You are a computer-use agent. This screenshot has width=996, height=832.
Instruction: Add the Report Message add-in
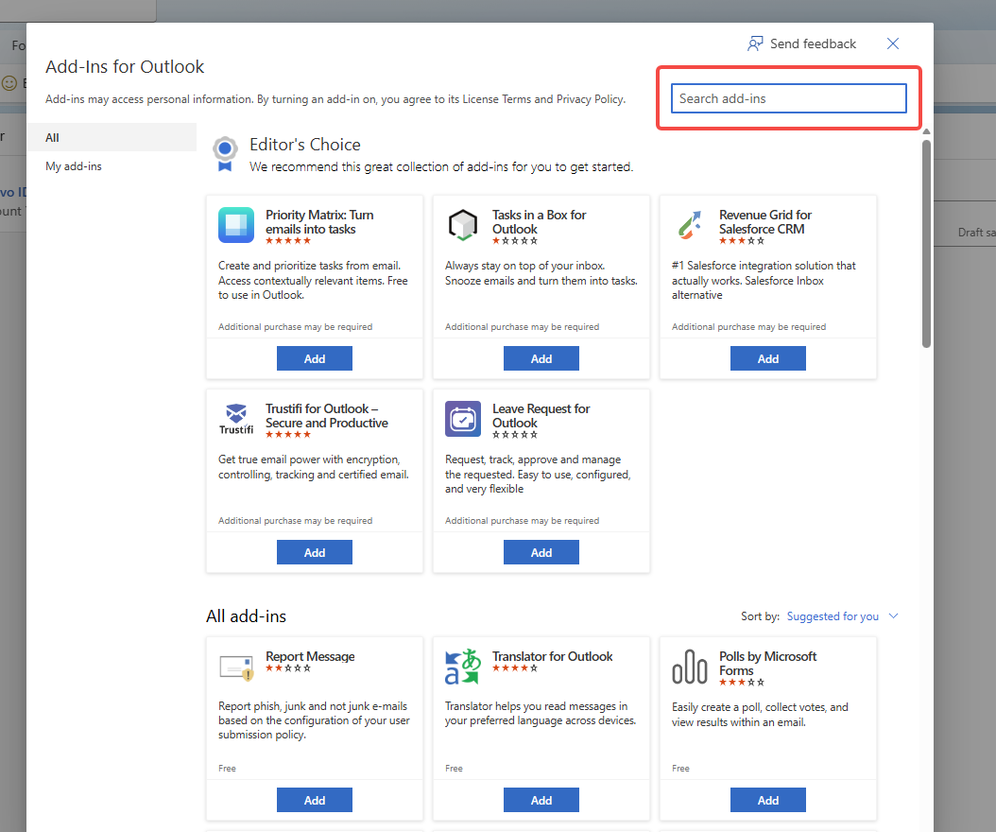(315, 800)
